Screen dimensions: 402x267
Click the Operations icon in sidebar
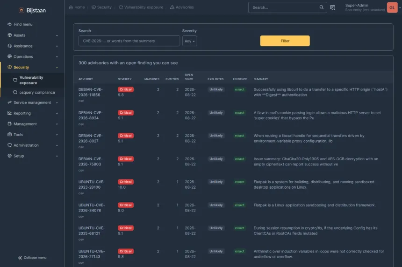9,56
